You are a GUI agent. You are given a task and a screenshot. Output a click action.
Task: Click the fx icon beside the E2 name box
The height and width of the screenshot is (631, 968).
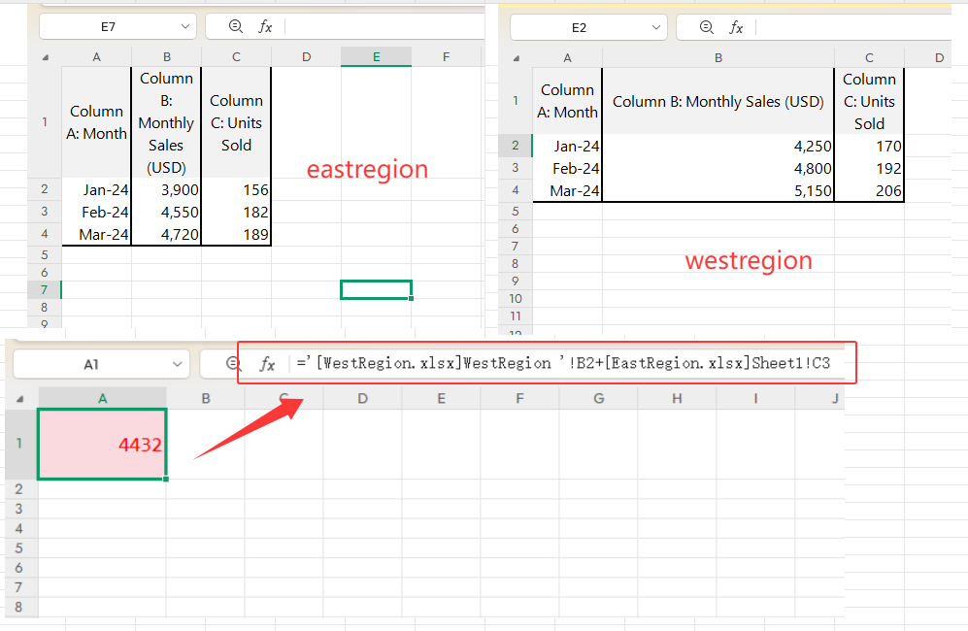(x=736, y=27)
